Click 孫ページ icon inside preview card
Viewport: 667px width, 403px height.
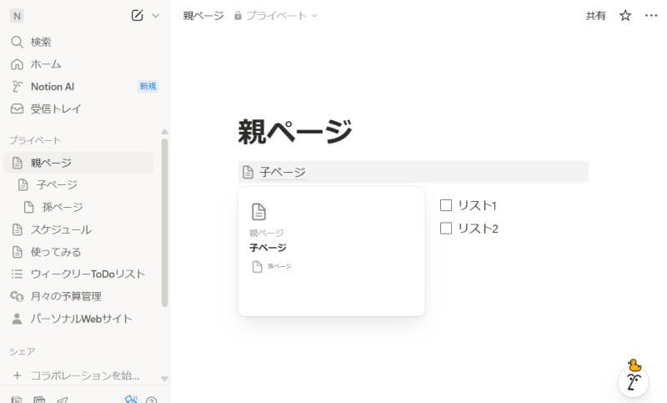258,267
